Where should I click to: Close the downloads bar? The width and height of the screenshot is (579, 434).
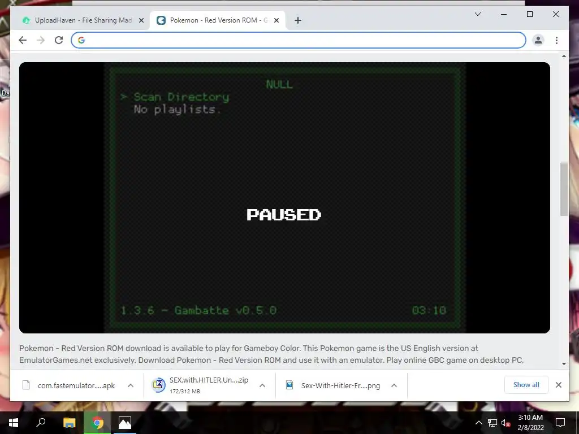558,385
